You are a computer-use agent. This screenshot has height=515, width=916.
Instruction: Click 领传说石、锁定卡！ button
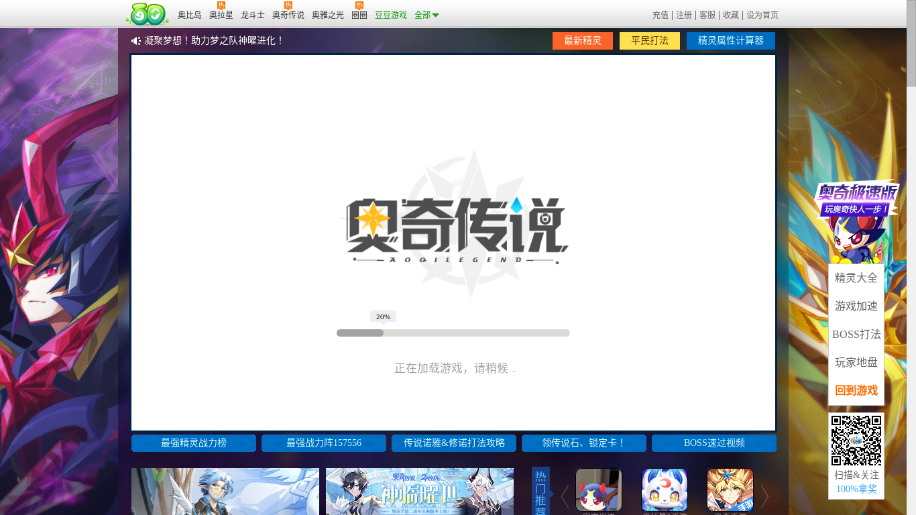pyautogui.click(x=584, y=443)
